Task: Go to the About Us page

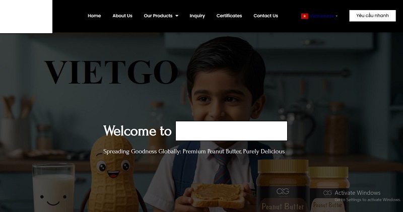Action: [x=122, y=16]
